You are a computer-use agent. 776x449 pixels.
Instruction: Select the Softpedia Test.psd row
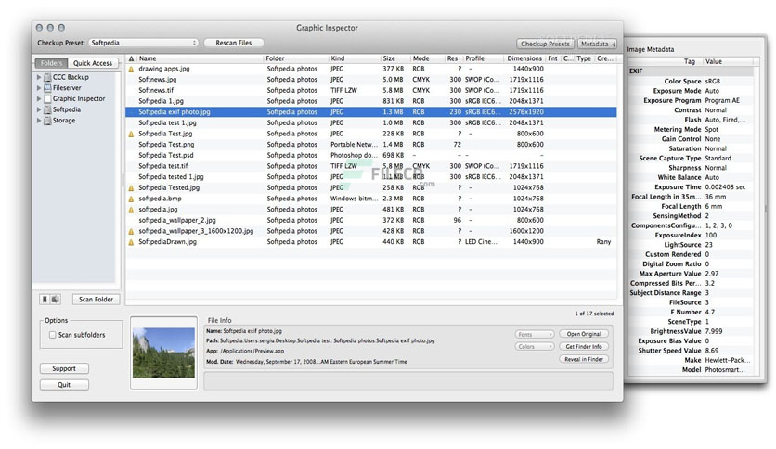[x=370, y=156]
